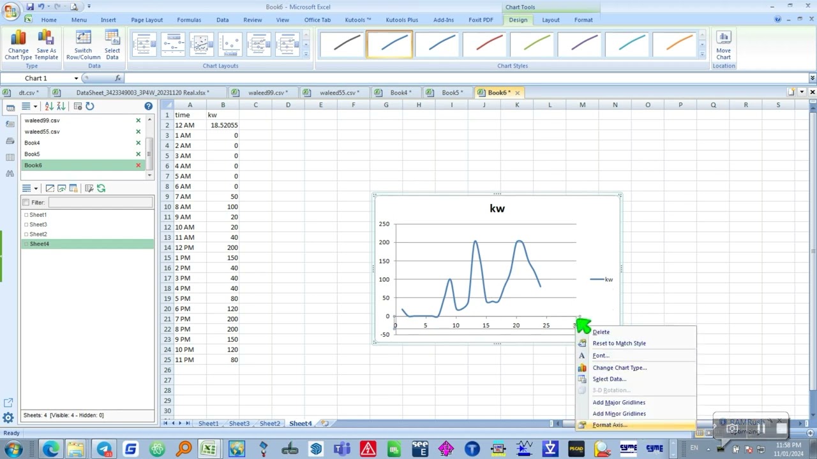Image resolution: width=817 pixels, height=459 pixels.
Task: Open Customize Quick Access Toolbar dropdown
Action: pos(89,6)
